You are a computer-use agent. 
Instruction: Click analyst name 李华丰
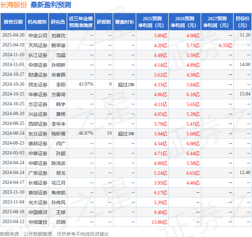(x=58, y=124)
